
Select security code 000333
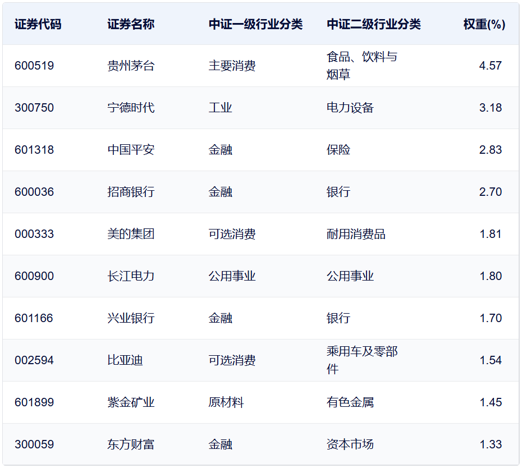tap(34, 234)
